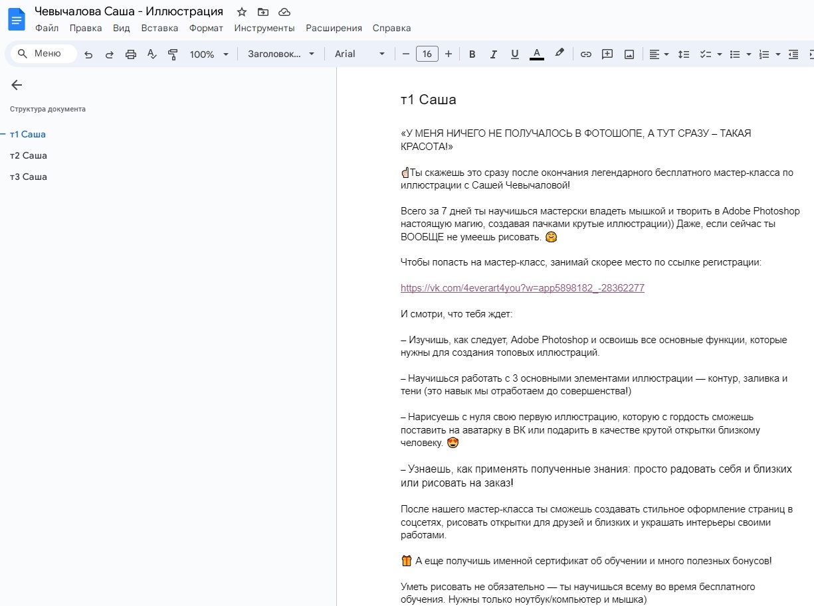Click the Структура документа label
Image resolution: width=814 pixels, height=606 pixels.
coord(48,109)
